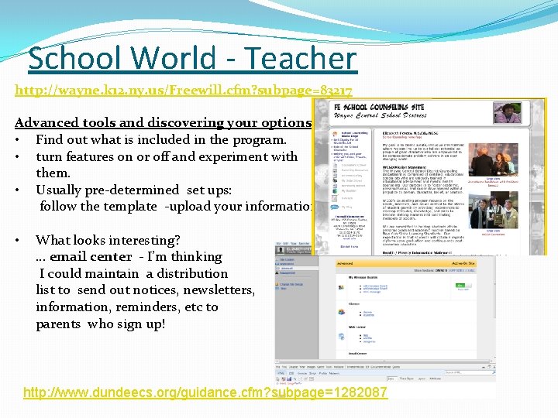Click the horizontal scrollbar under the admin page
Screen dimensions: 558x418
point(384,361)
